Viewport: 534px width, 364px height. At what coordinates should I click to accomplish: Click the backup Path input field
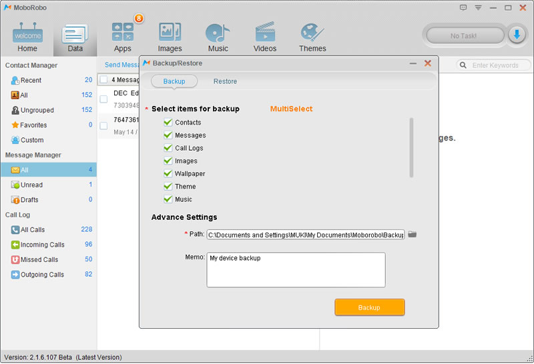(306, 235)
